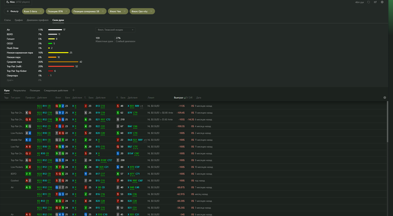This screenshot has height=216, width=393.
Task: Select the Flush Draw row in strength list
Action: 30,48
